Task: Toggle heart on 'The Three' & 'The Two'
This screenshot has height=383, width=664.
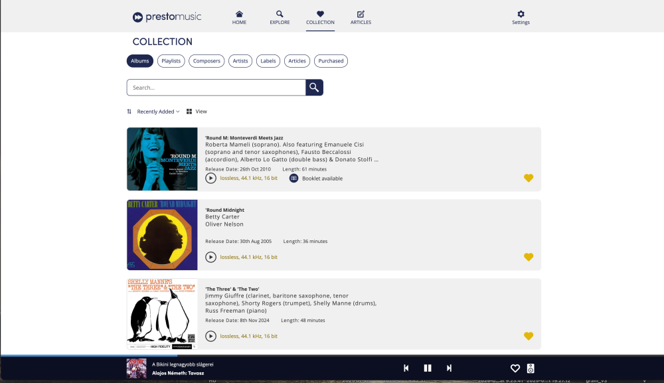Action: tap(529, 336)
